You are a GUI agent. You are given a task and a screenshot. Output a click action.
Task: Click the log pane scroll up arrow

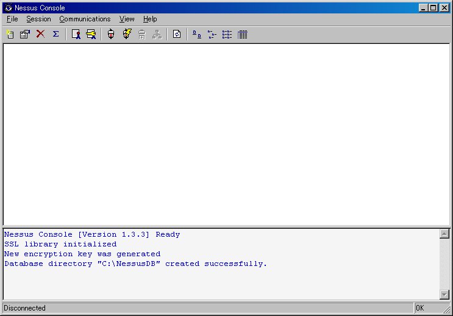pyautogui.click(x=444, y=234)
